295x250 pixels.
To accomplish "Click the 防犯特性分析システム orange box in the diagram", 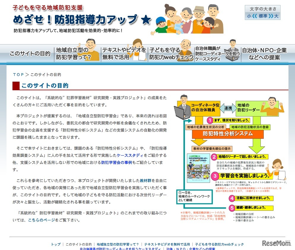I will [228, 134].
